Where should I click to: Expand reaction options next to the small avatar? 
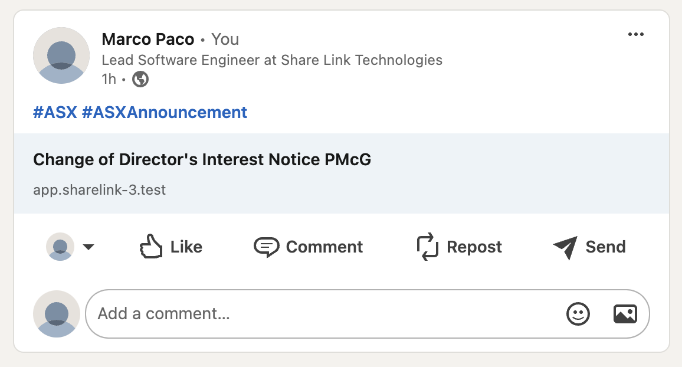coord(89,248)
